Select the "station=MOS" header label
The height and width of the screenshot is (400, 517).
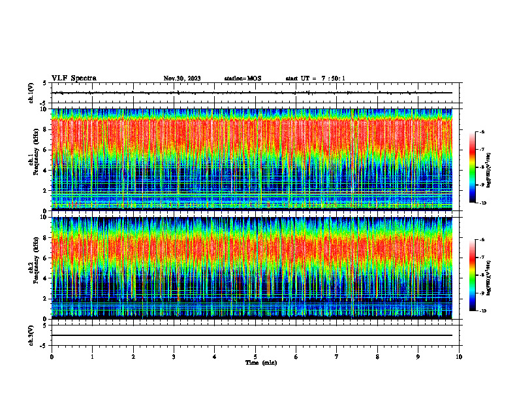243,78
